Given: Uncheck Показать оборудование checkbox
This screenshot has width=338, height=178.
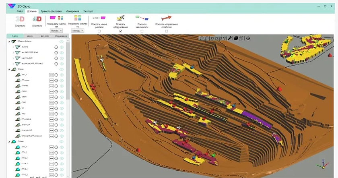Looking at the screenshot, I should pyautogui.click(x=120, y=31).
